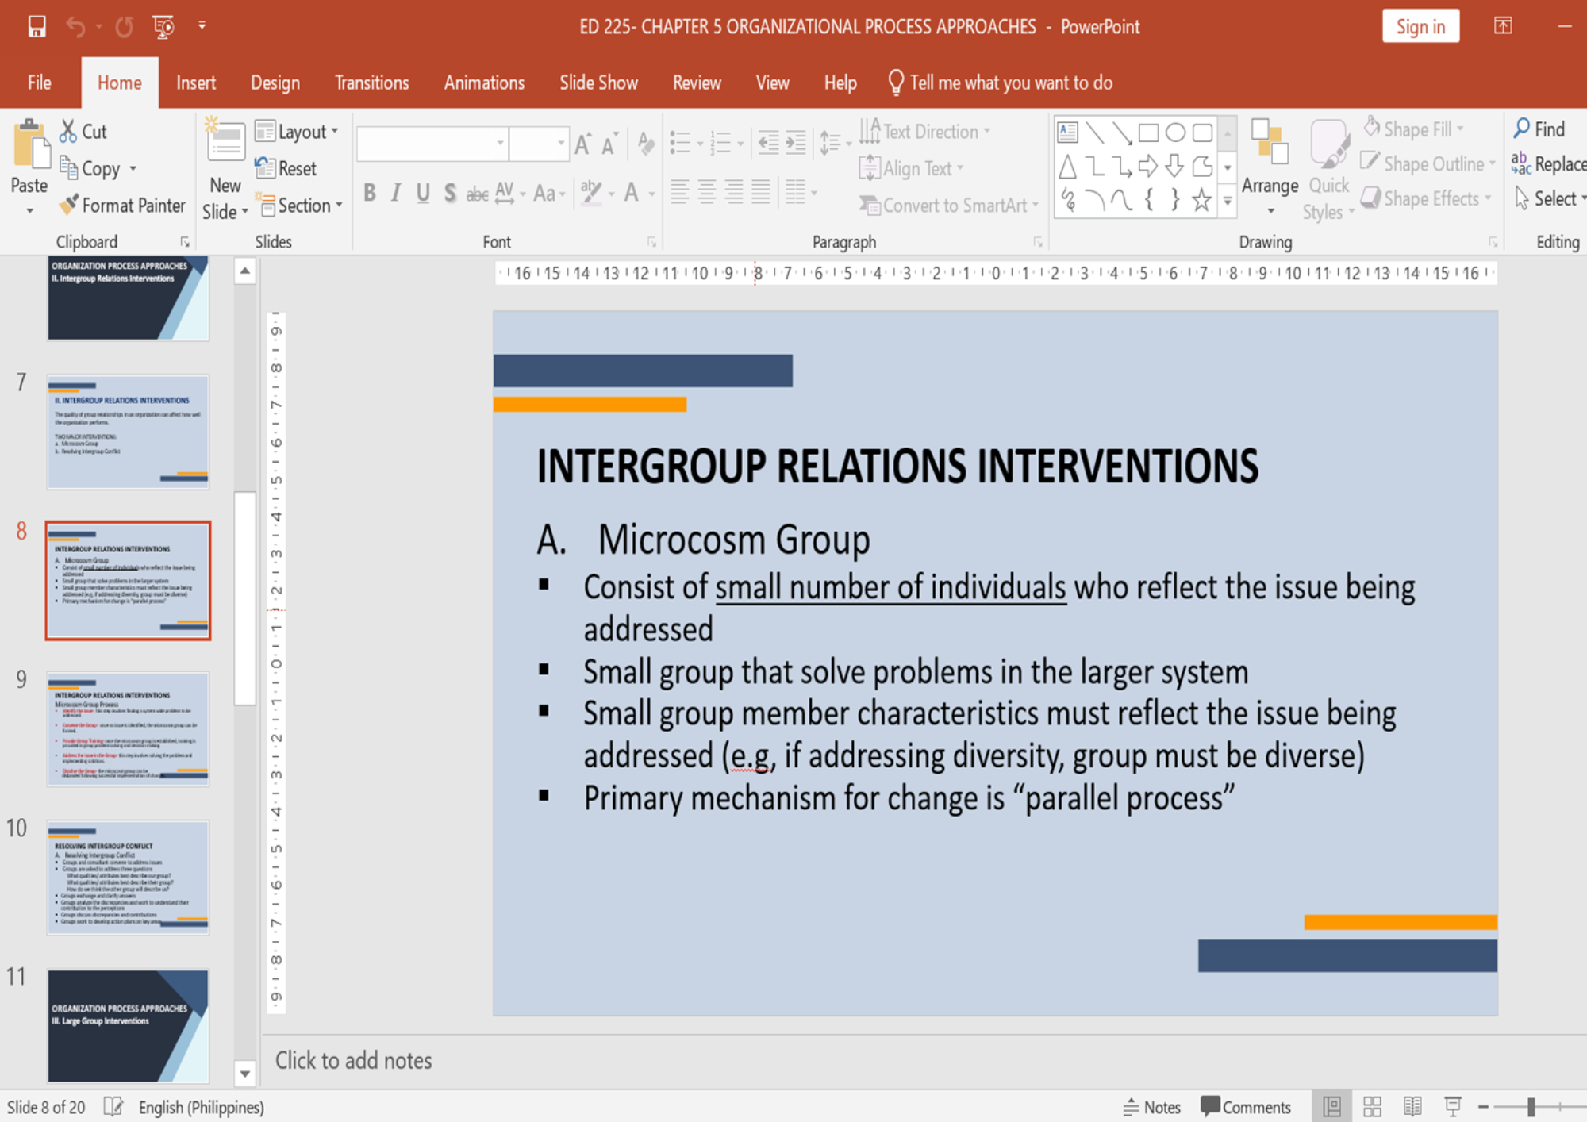Viewport: 1587px width, 1122px height.
Task: Toggle align text left
Action: 679,191
